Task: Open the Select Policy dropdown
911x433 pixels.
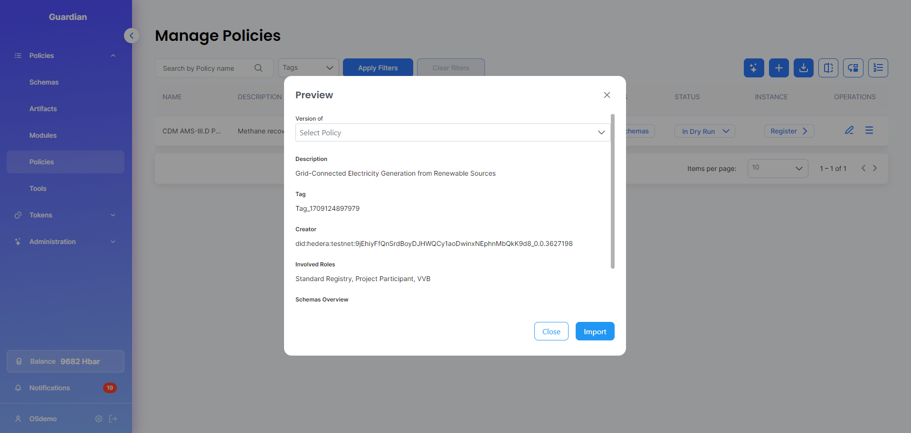Action: (x=452, y=132)
